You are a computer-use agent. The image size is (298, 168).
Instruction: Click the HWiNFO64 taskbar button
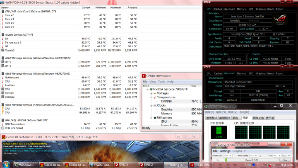coord(101,165)
